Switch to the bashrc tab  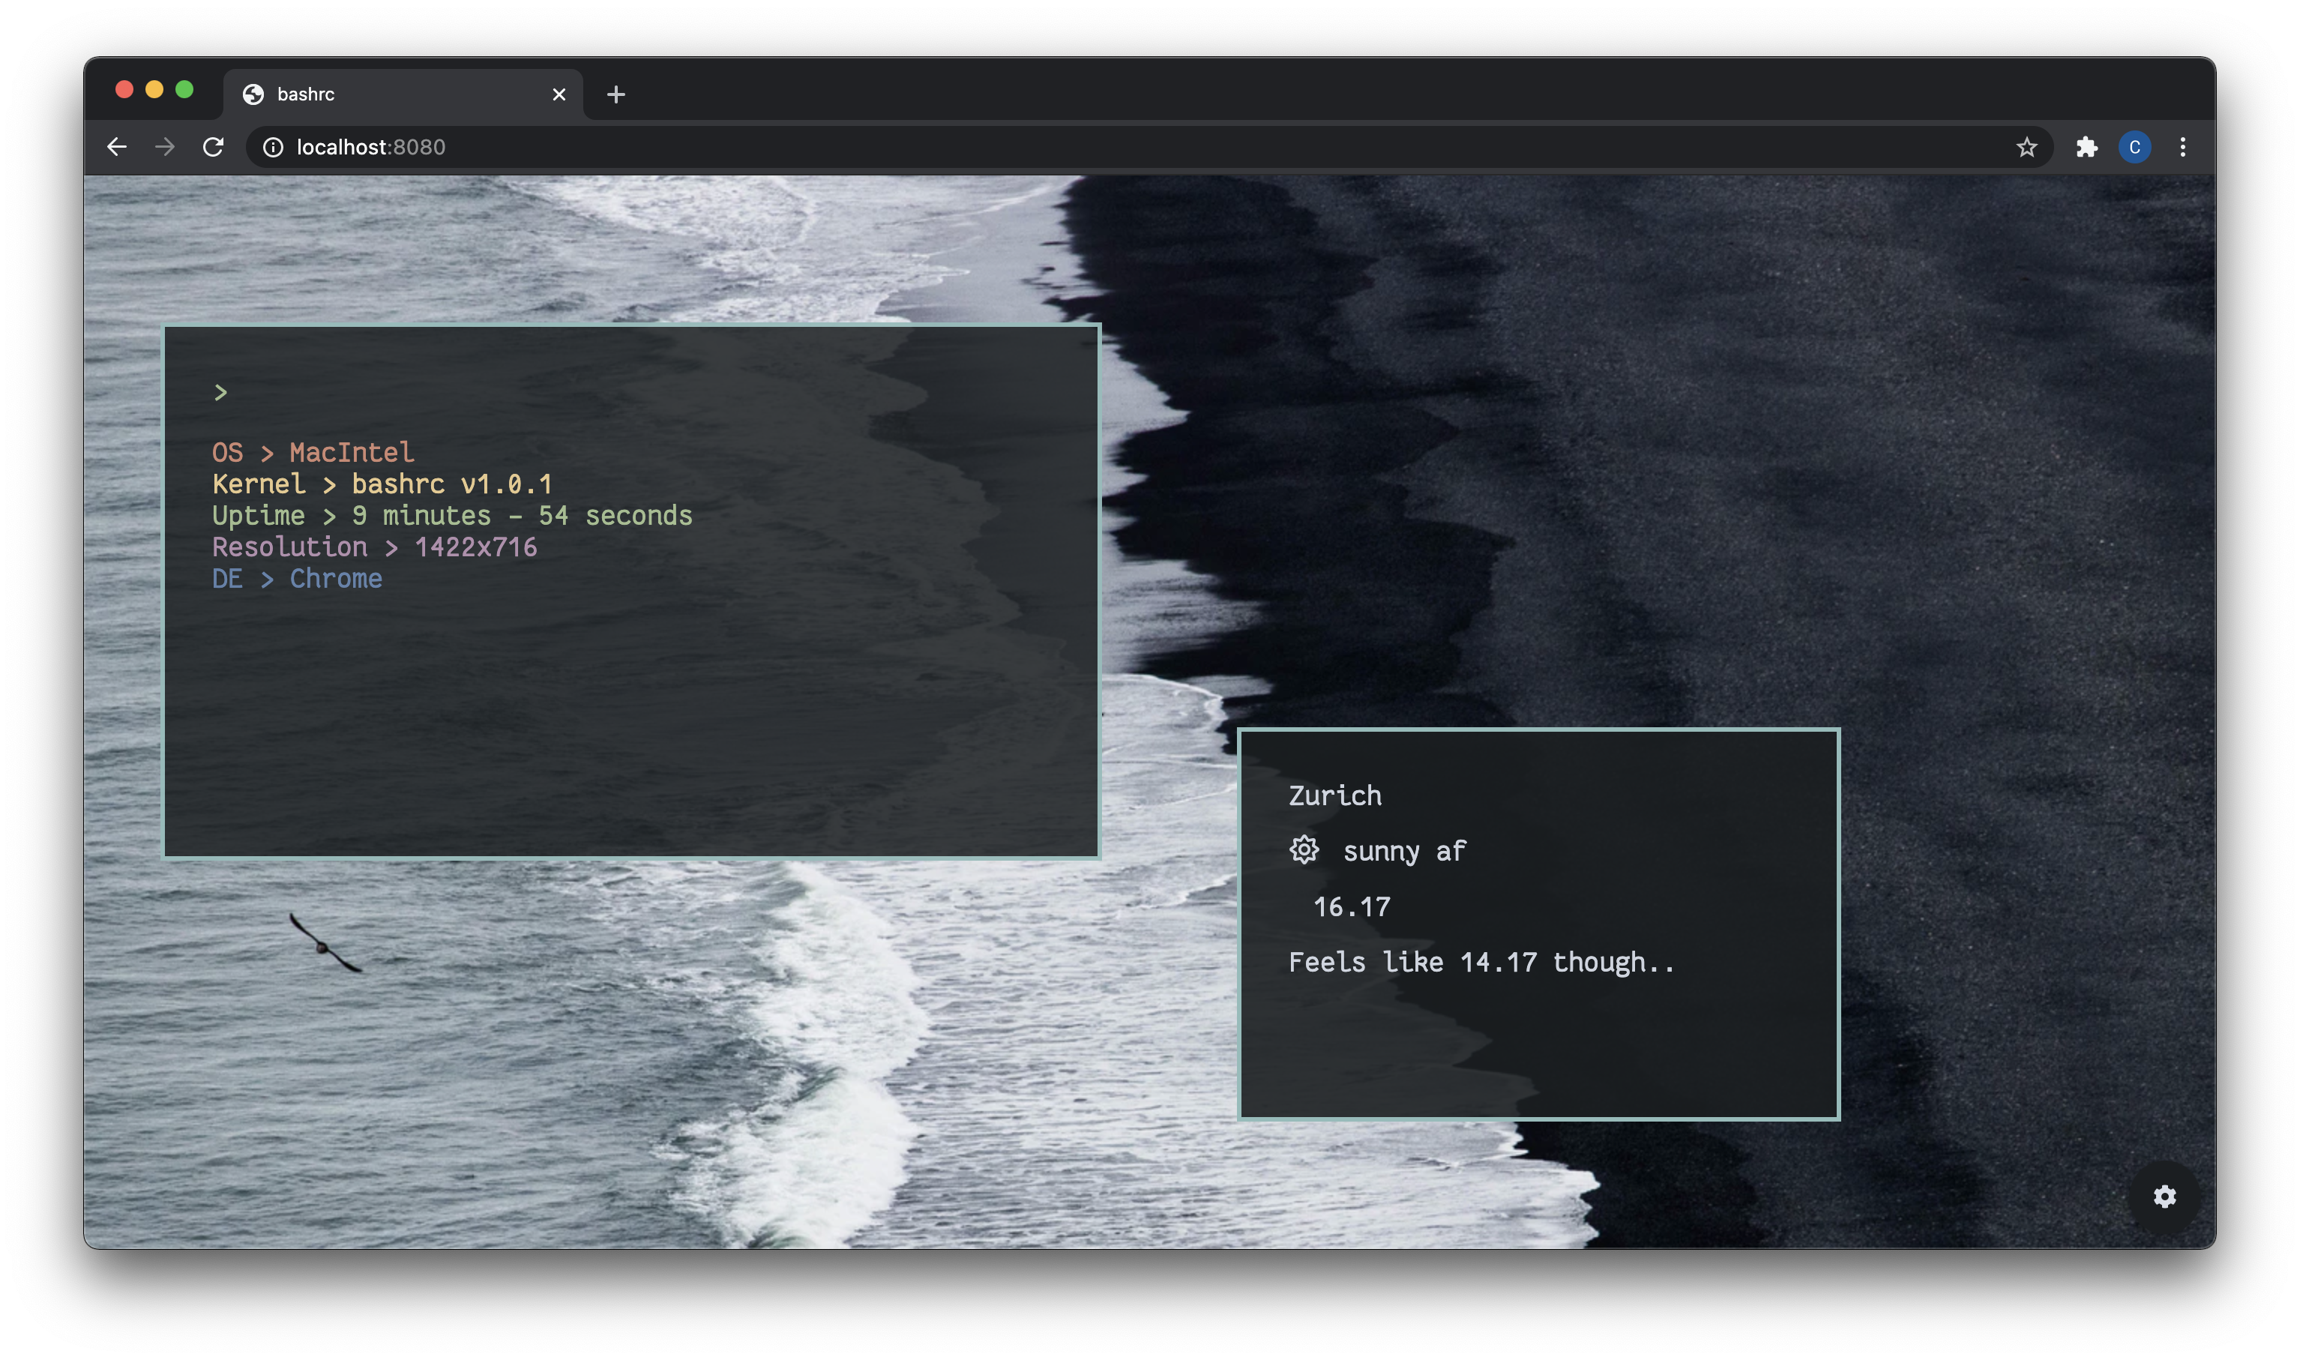point(367,94)
